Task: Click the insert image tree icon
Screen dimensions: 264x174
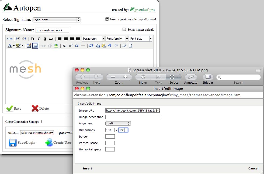Action: tap(56, 46)
